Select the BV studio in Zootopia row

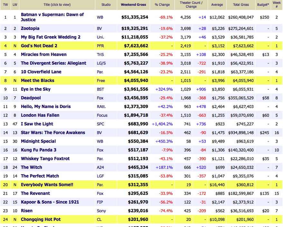click(99, 29)
